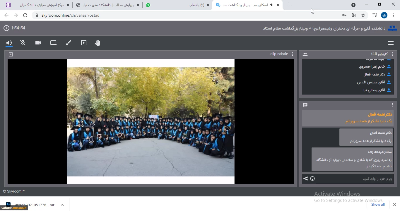
Task: Expand the download item options chevron
Action: (62, 205)
